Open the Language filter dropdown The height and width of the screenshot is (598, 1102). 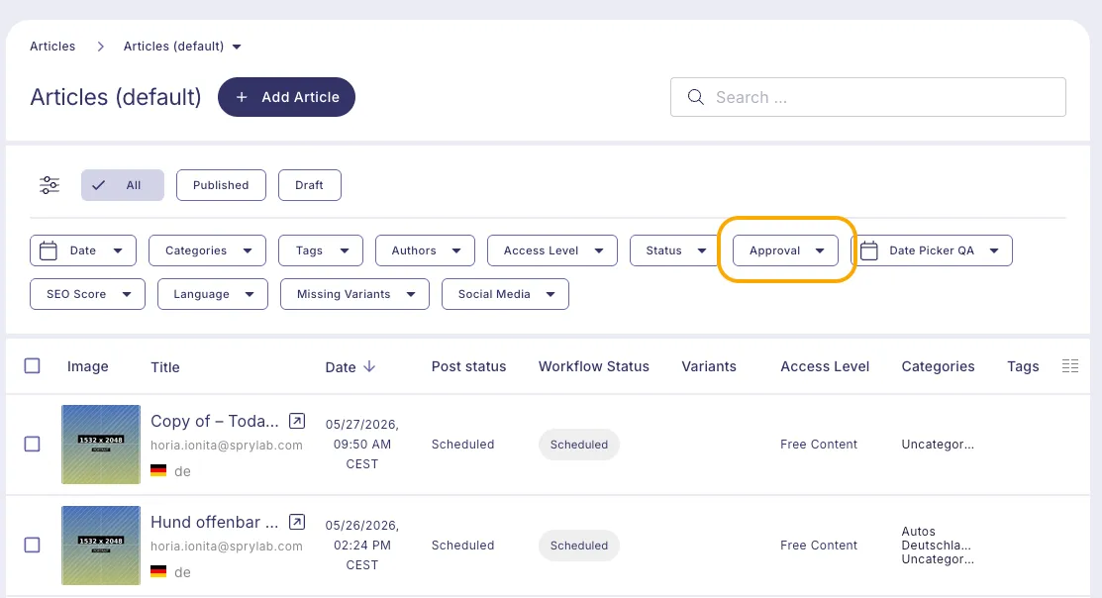tap(212, 294)
